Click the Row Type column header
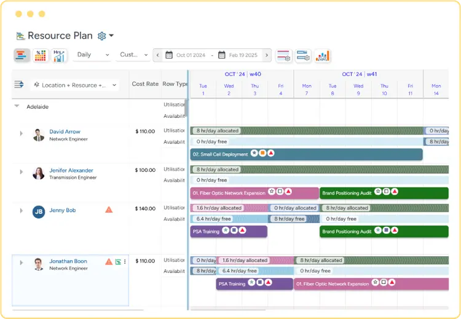461x319 pixels. (175, 84)
